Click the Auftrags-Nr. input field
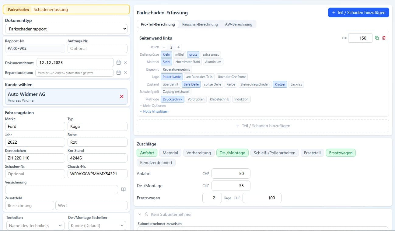The image size is (395, 231). 97,48
